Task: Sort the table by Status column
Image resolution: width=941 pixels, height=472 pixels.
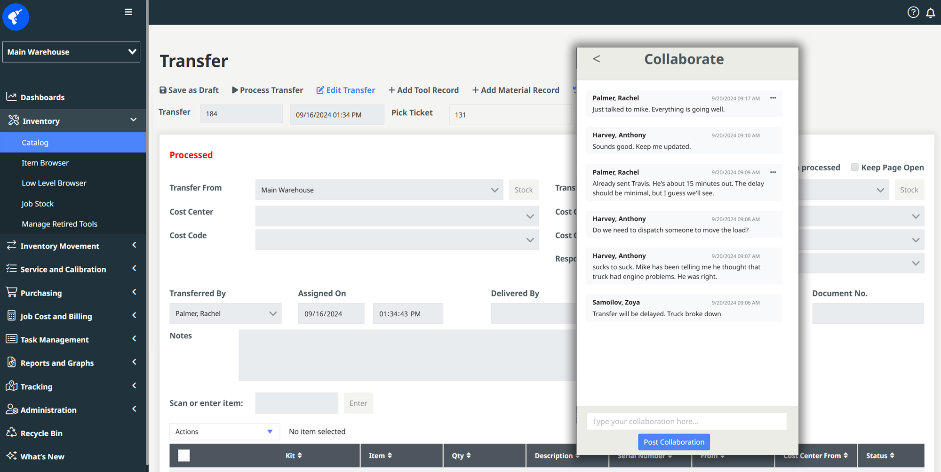Action: coord(880,456)
